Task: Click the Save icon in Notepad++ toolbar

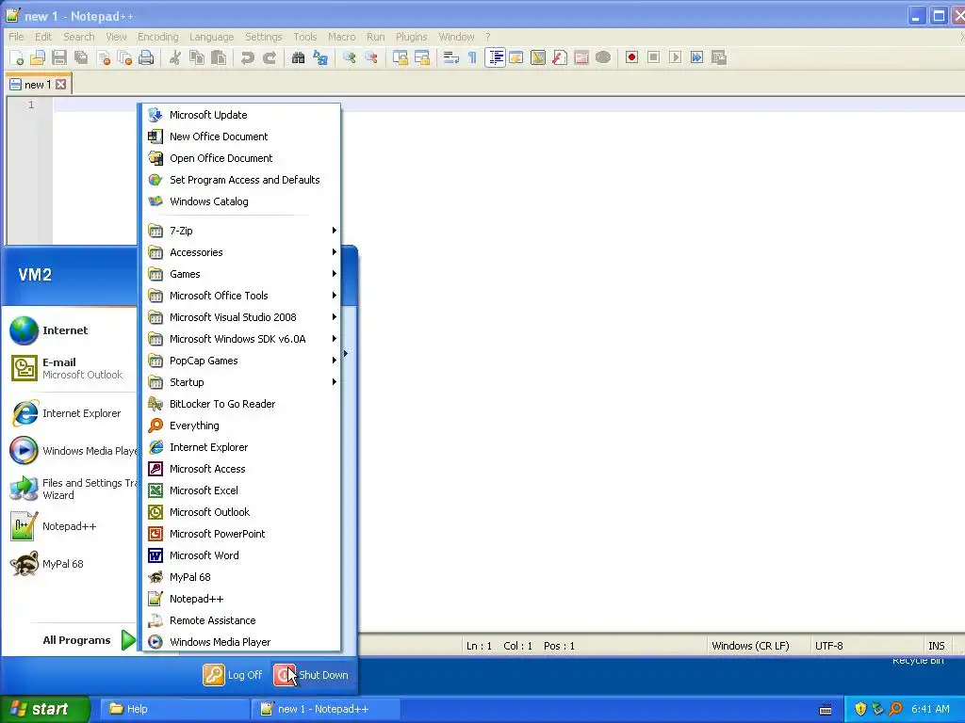Action: (59, 57)
